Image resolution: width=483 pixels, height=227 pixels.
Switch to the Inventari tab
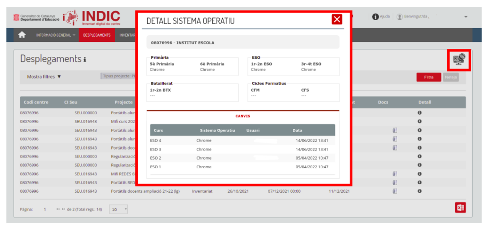click(x=125, y=35)
